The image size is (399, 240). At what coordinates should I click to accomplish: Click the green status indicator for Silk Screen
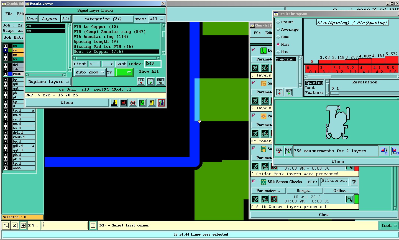click(x=357, y=199)
